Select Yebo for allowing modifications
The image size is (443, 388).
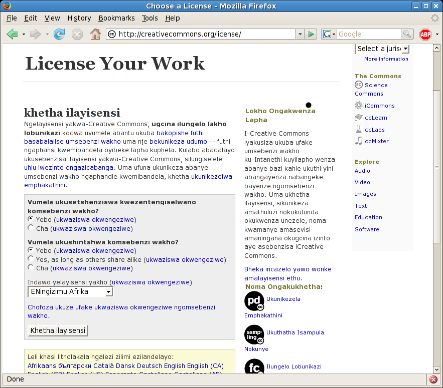[x=31, y=250]
